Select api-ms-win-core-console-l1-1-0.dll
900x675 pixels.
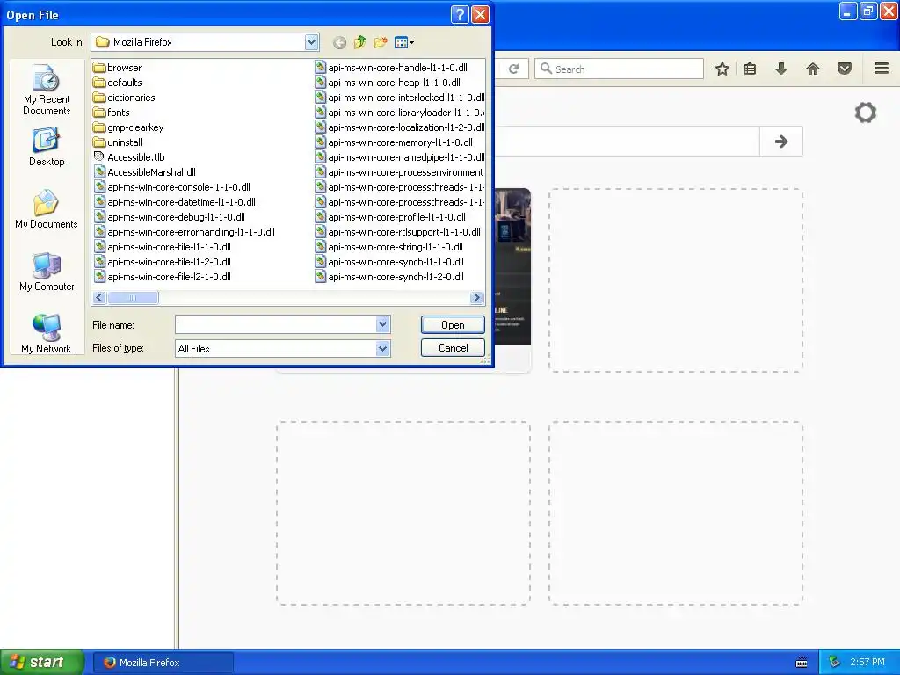tap(171, 187)
